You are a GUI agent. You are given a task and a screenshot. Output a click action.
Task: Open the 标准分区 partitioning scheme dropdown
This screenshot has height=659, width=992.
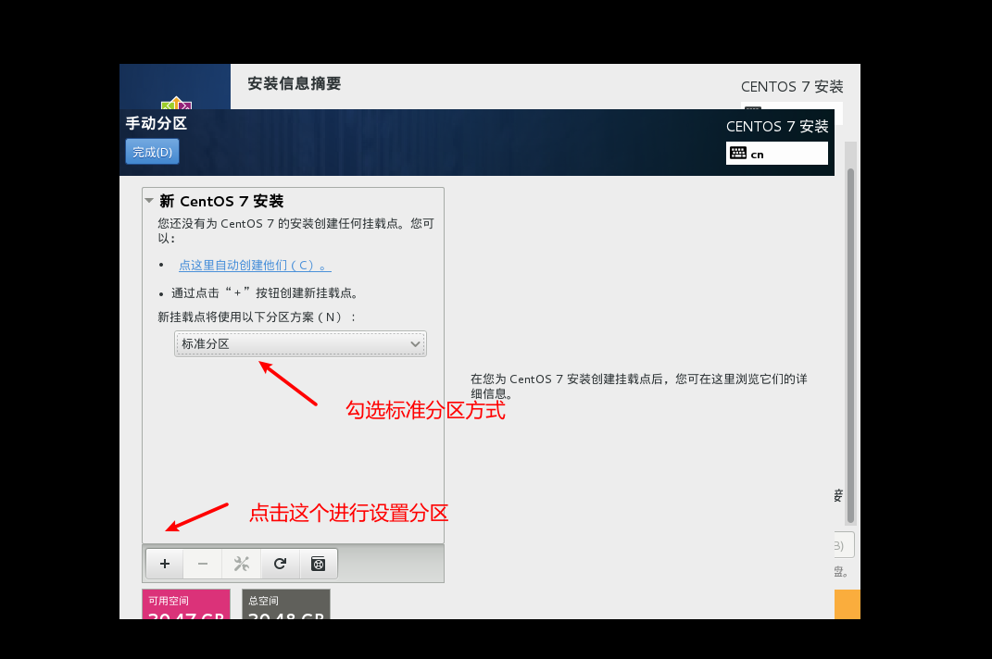pos(300,343)
